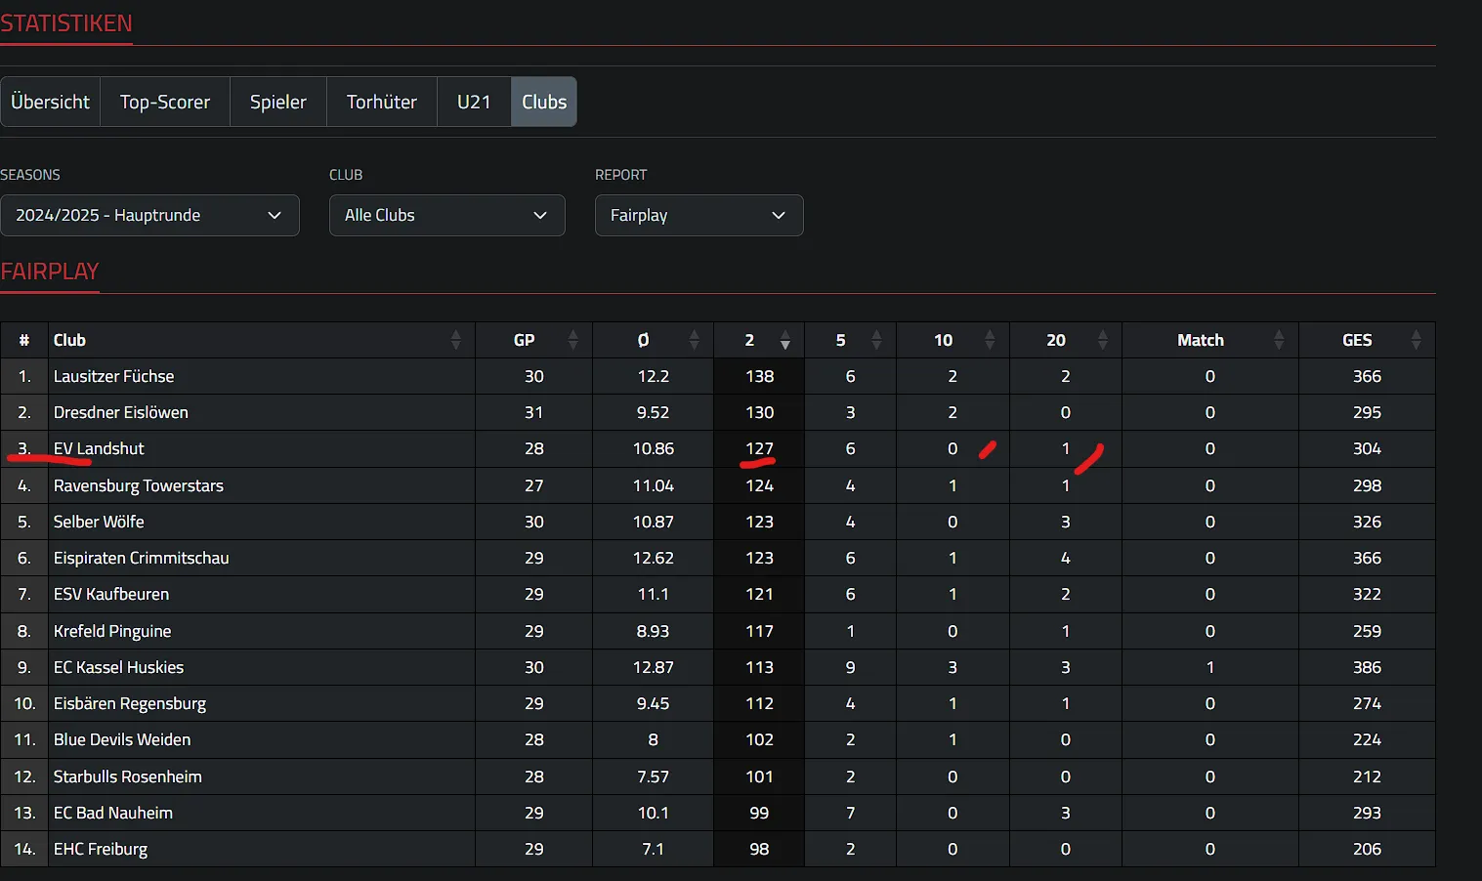This screenshot has height=881, width=1482.
Task: Select Blue Devils Weiden club name
Action: (122, 739)
